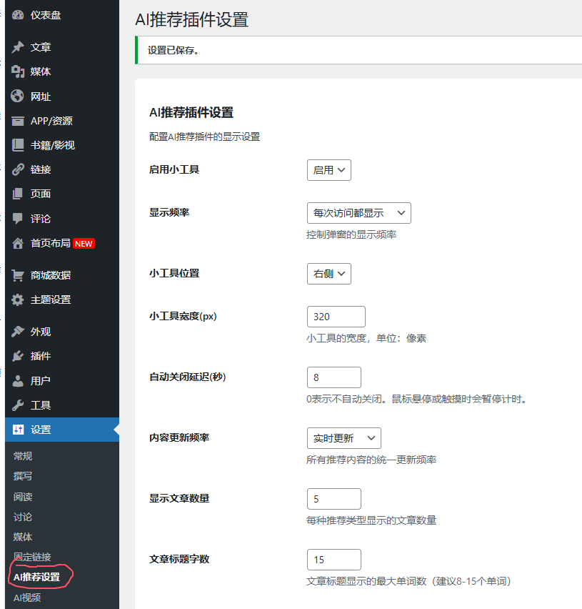582x609 pixels.
Task: Click the 小工具宽度 input field
Action: point(336,316)
